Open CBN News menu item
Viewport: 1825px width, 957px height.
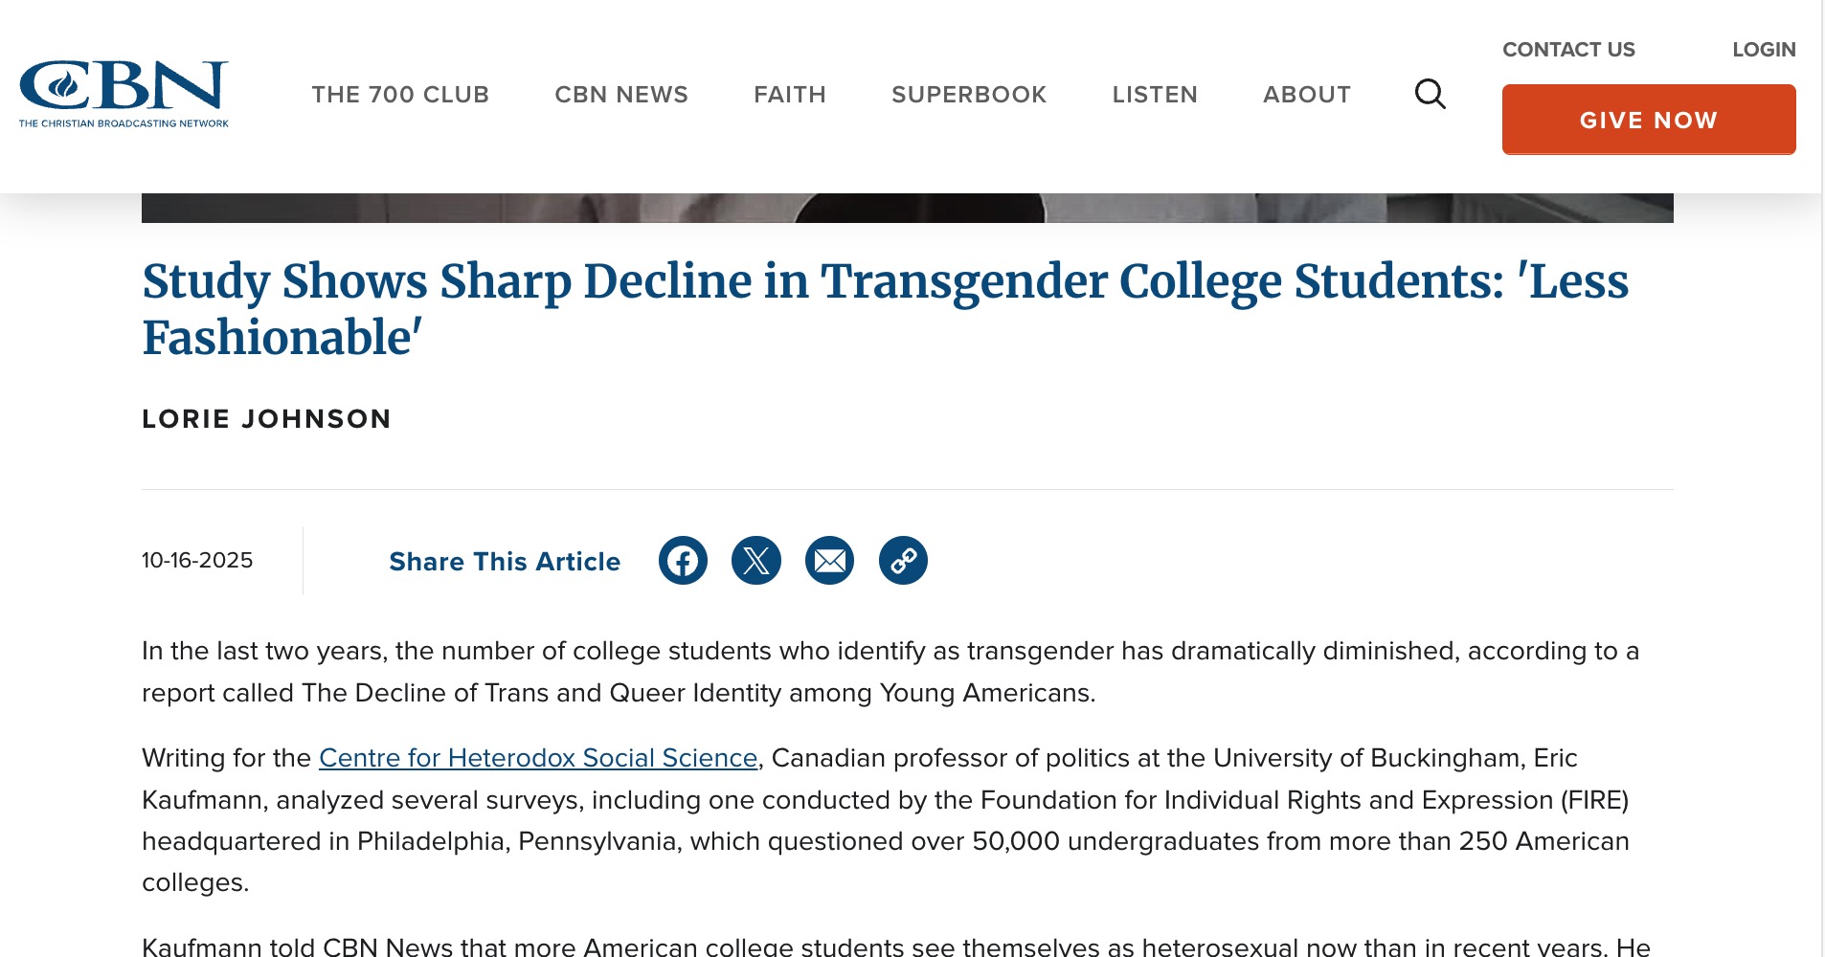tap(621, 95)
